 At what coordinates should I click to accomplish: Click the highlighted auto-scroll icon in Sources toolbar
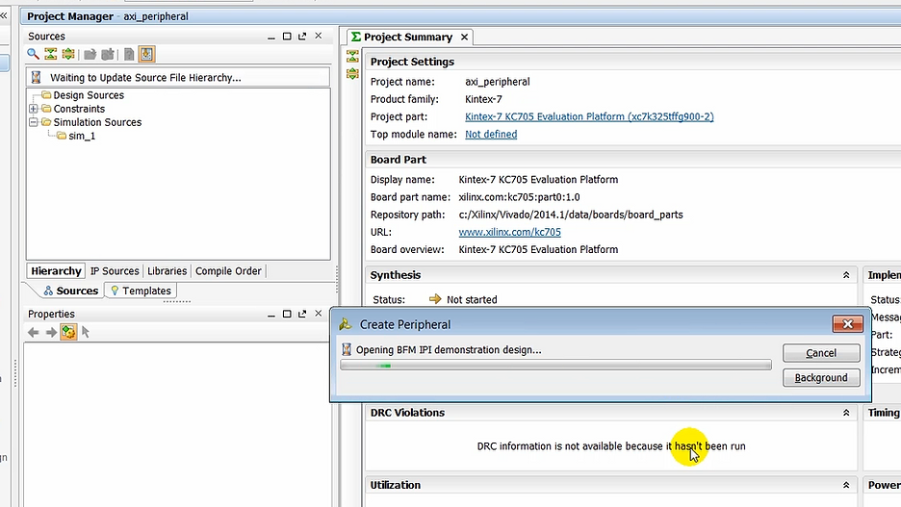(146, 55)
